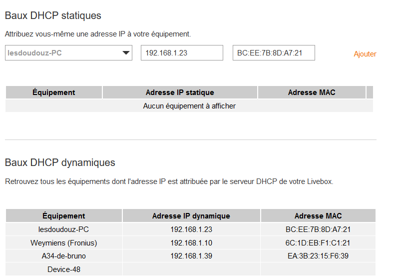395x279 pixels.
Task: Click BC:EE:7B:8D:A7:21 cell in dynamic leases table
Action: point(318,229)
